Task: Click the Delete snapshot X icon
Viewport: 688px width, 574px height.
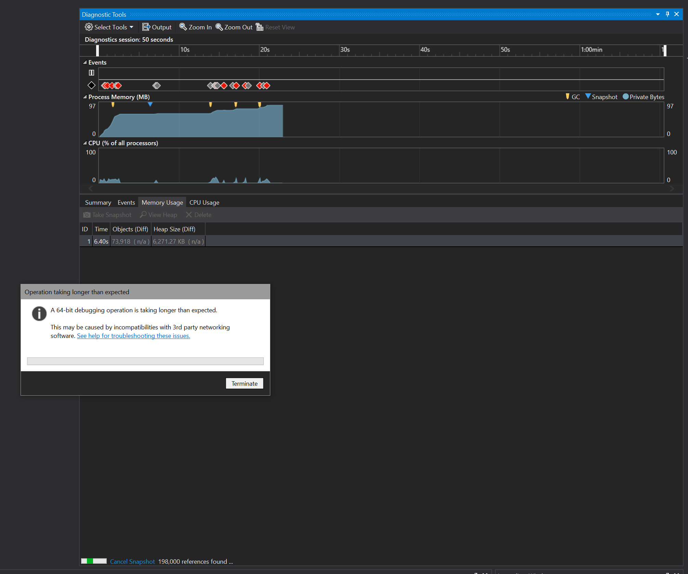Action: click(189, 215)
